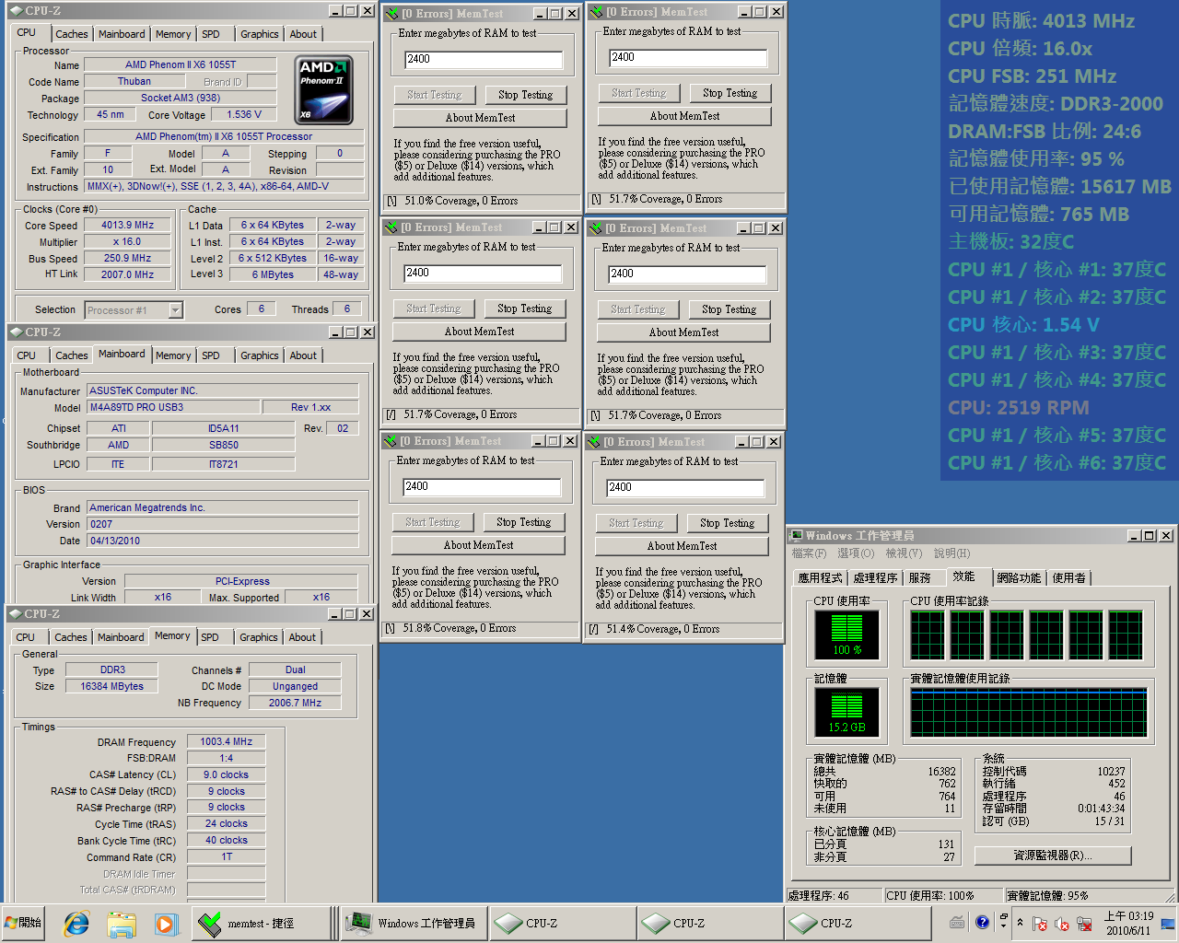Switch to Caches tab in CPU-tab CPU-Z window

pos(71,34)
